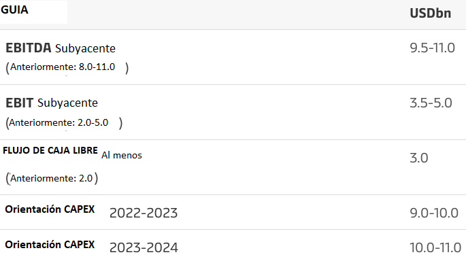466x259 pixels.
Task: Click the Anteriormente: 2.0-5.0 note
Action: [64, 122]
